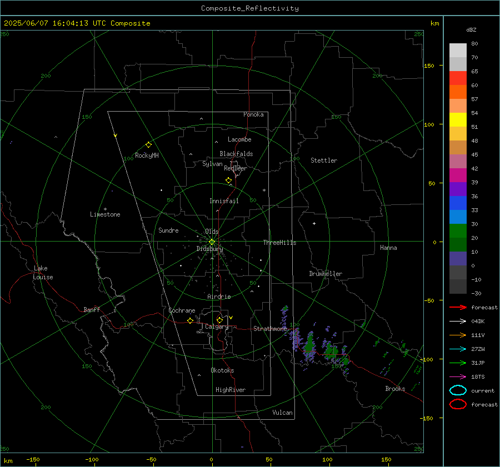The image size is (500, 467).
Task: Click the Blackfalds label
Action: [x=236, y=154]
